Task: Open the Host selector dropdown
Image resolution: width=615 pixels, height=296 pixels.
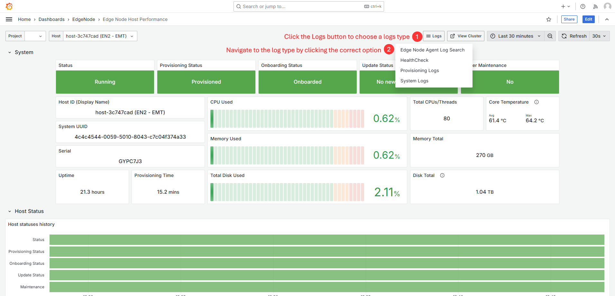Action: coord(100,36)
